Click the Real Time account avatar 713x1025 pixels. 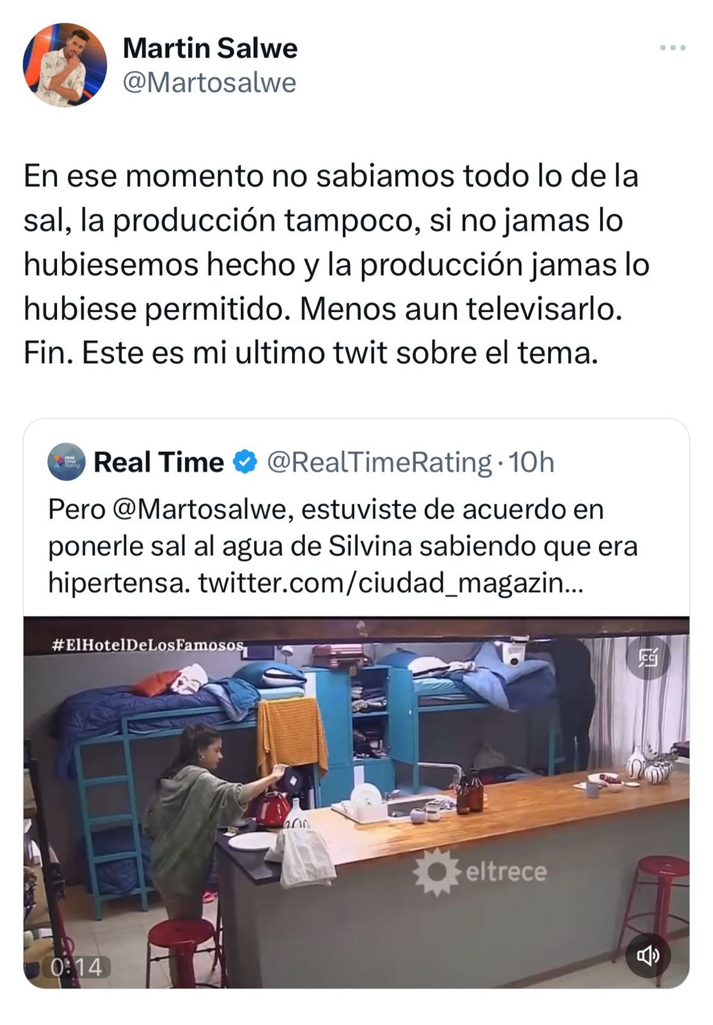point(67,462)
